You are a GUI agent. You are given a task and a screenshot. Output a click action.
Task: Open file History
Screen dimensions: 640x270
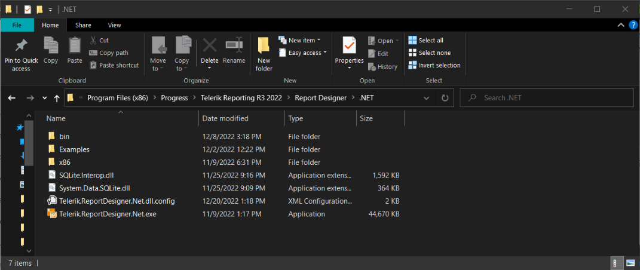coord(382,66)
